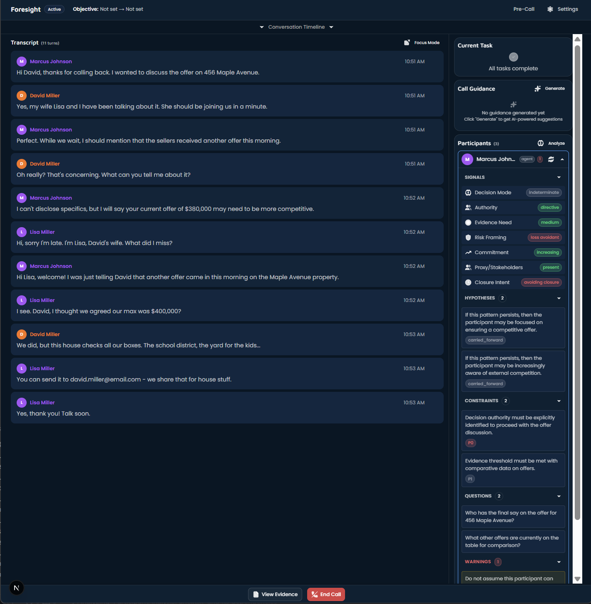Click the right panel scrollbar down arrow

[577, 579]
